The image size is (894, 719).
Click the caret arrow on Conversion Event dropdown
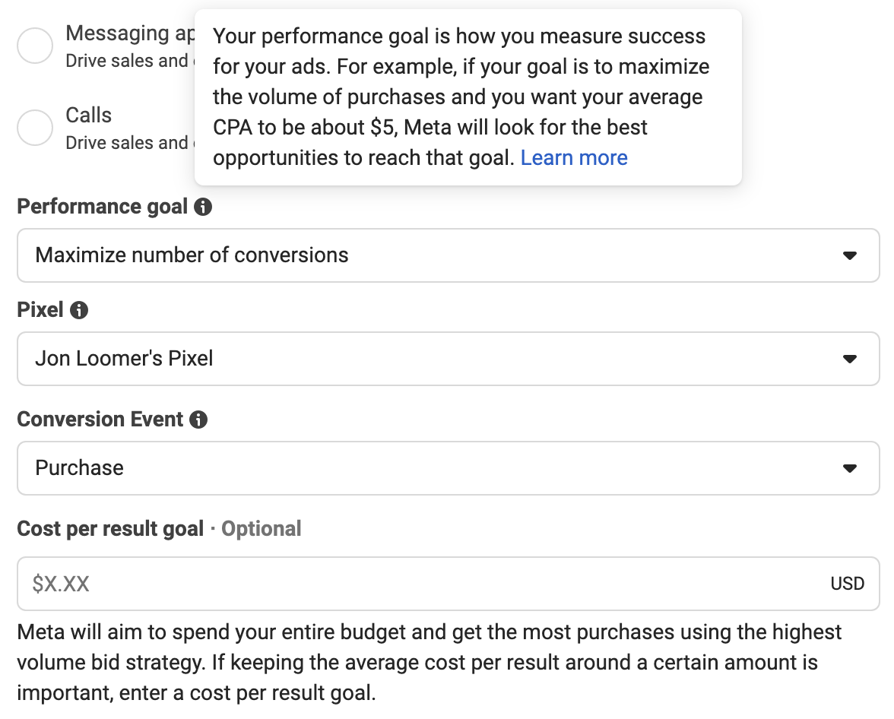[850, 469]
